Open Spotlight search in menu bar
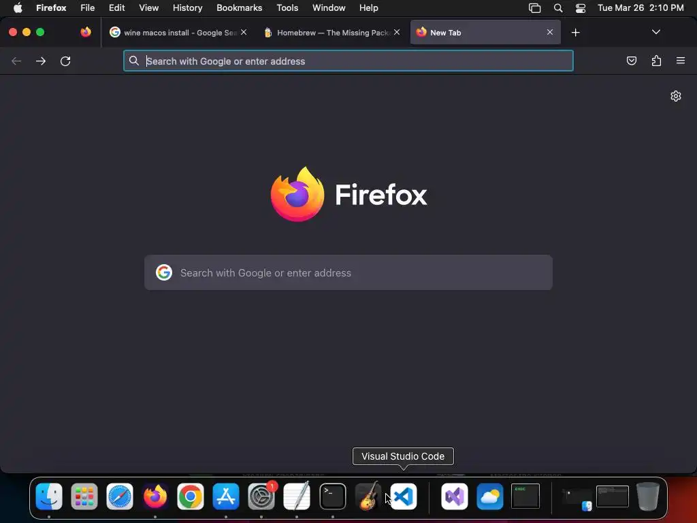This screenshot has height=523, width=697. click(x=558, y=7)
